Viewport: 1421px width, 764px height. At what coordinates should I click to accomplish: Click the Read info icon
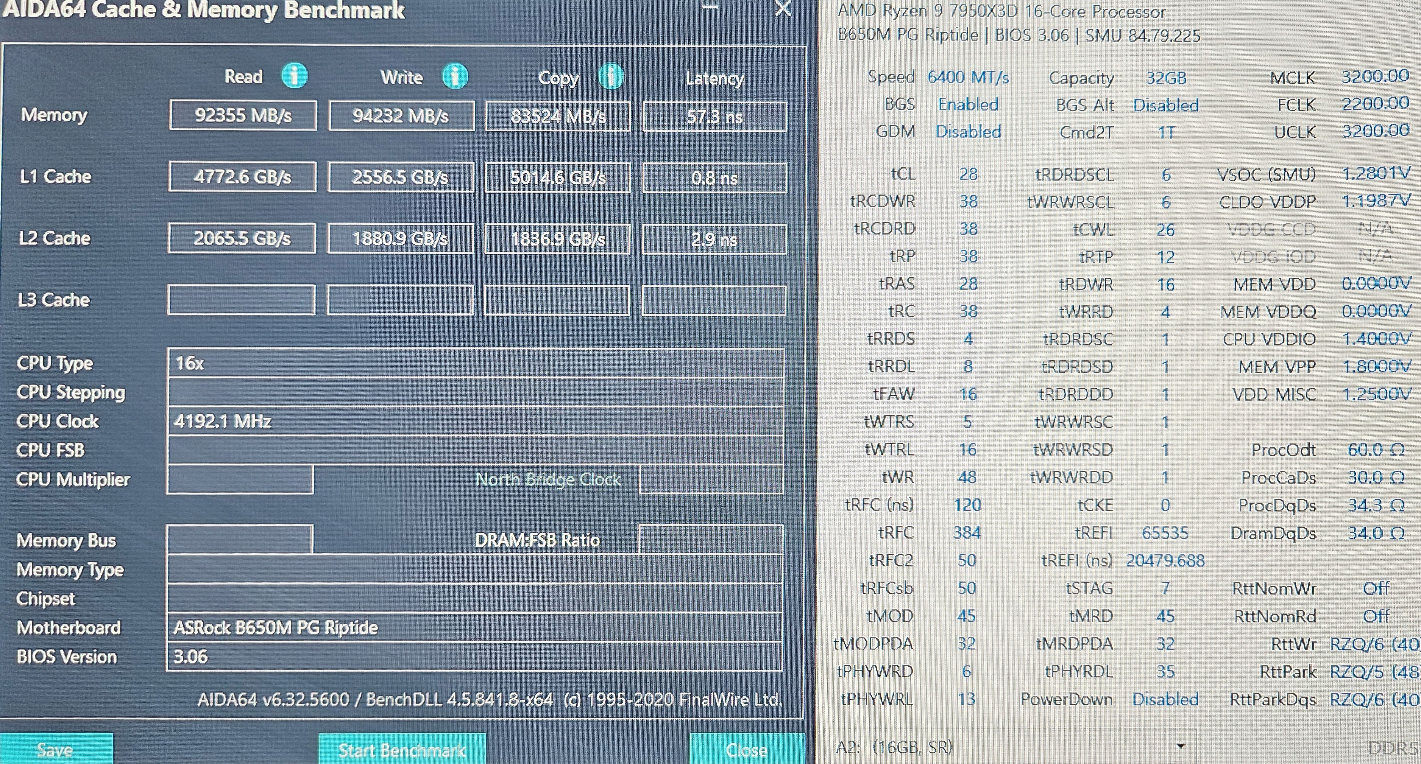tap(294, 76)
